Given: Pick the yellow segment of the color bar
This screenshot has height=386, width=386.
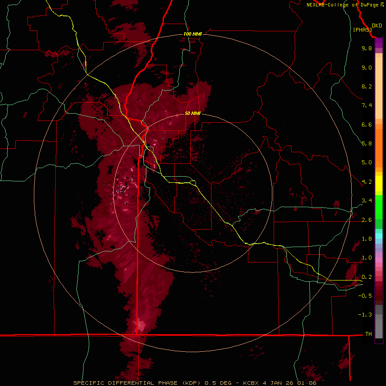Looking at the screenshot, I should [379, 184].
